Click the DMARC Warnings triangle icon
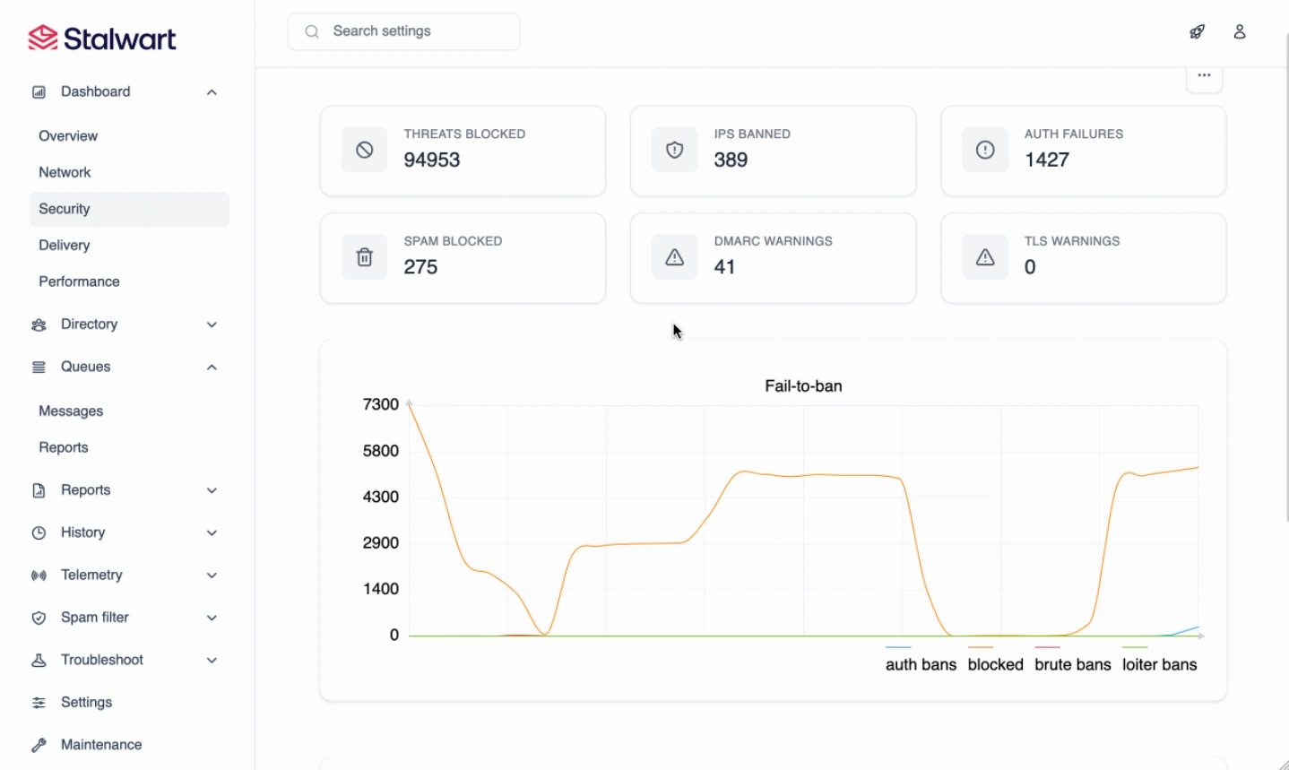Viewport: 1289px width, 770px height. coord(674,258)
